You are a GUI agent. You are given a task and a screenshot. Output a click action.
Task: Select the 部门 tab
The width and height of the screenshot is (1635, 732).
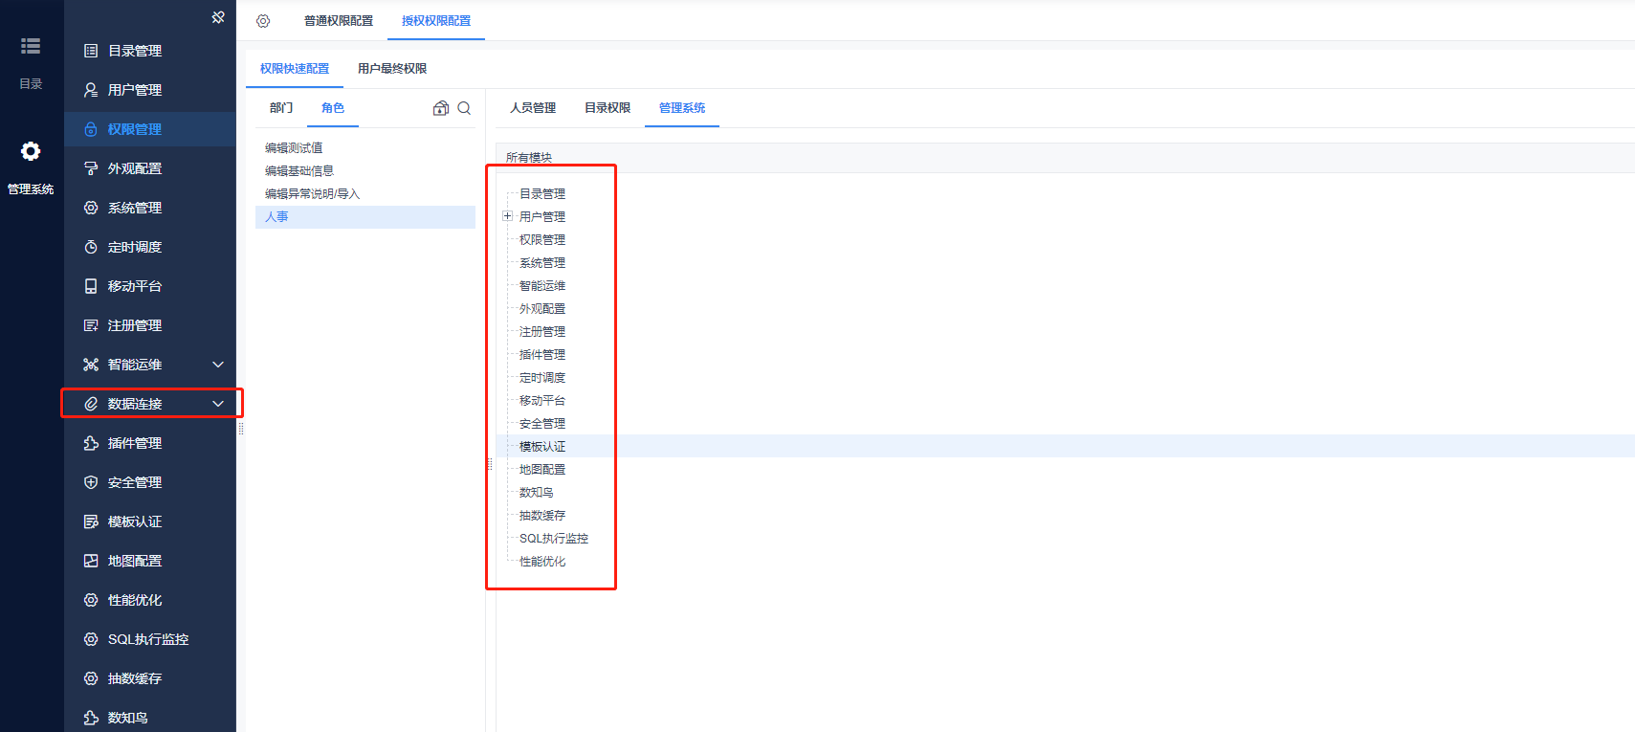click(x=281, y=108)
